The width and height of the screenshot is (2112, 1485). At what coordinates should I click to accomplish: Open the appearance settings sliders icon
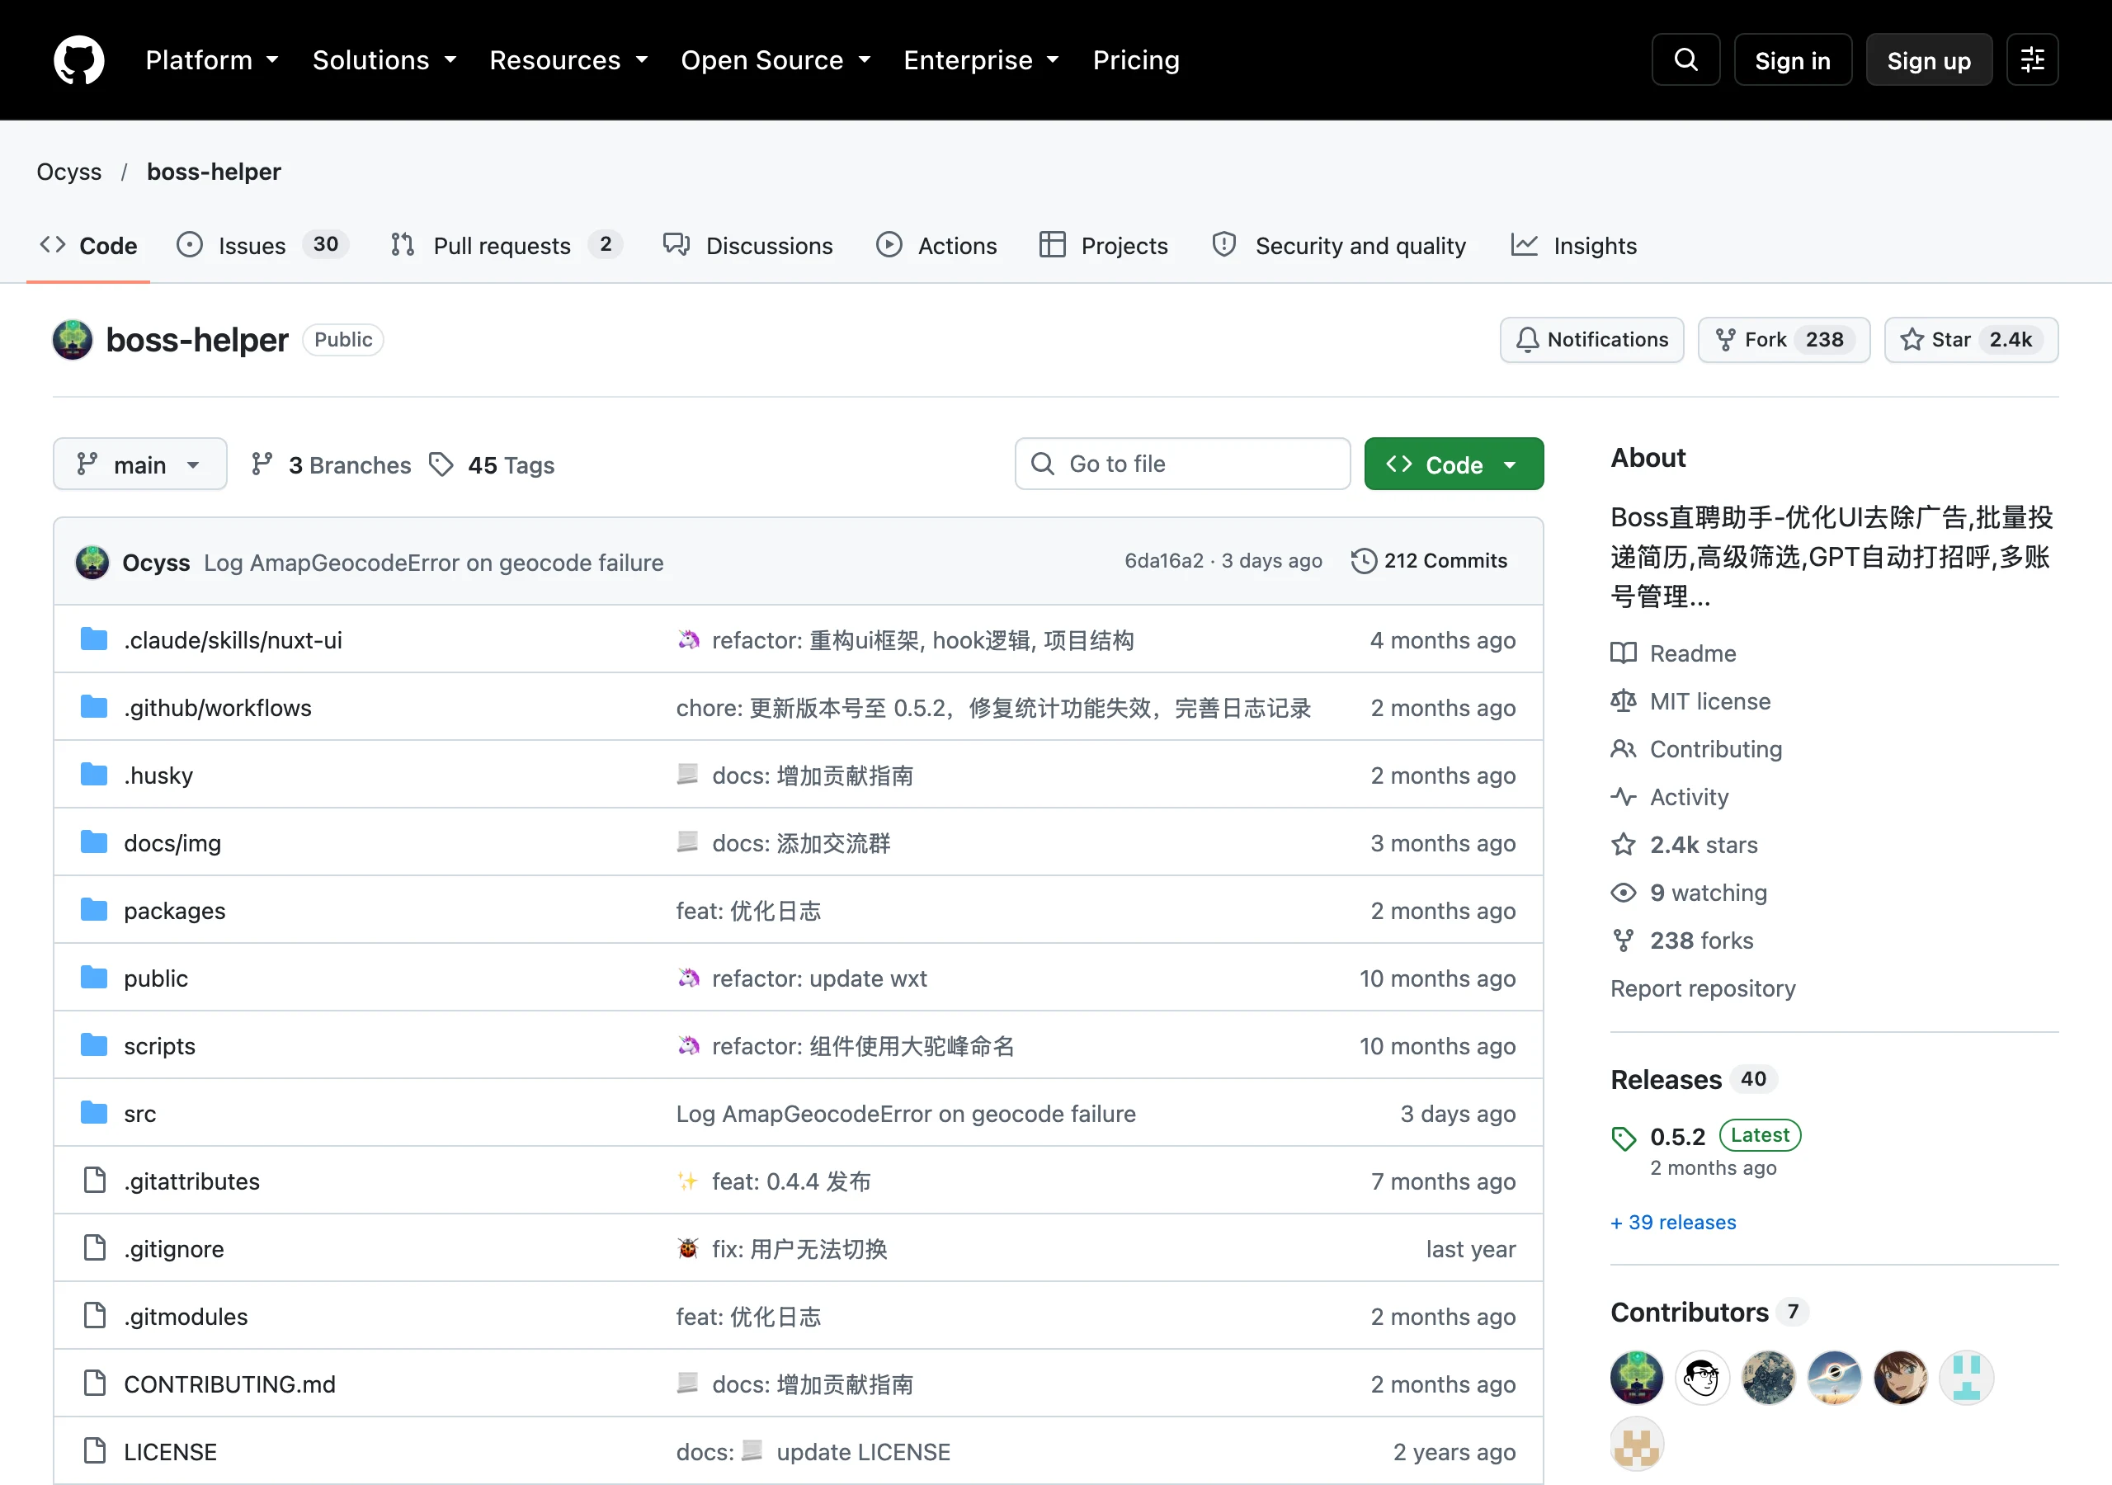tap(2032, 59)
